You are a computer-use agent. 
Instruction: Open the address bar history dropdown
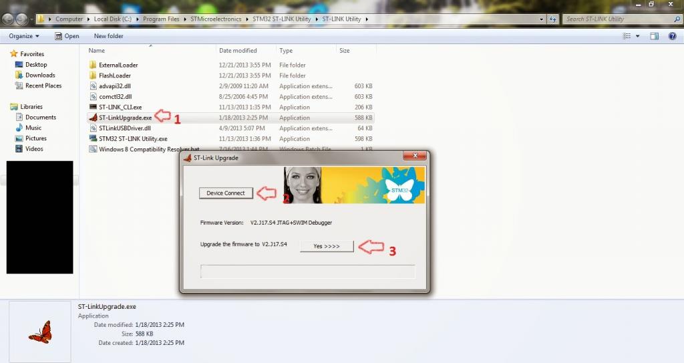(x=542, y=19)
